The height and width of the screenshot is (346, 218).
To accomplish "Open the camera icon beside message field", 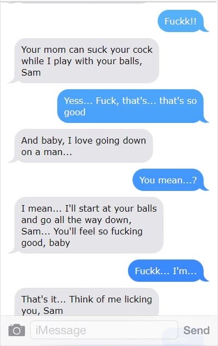I will coord(16,330).
